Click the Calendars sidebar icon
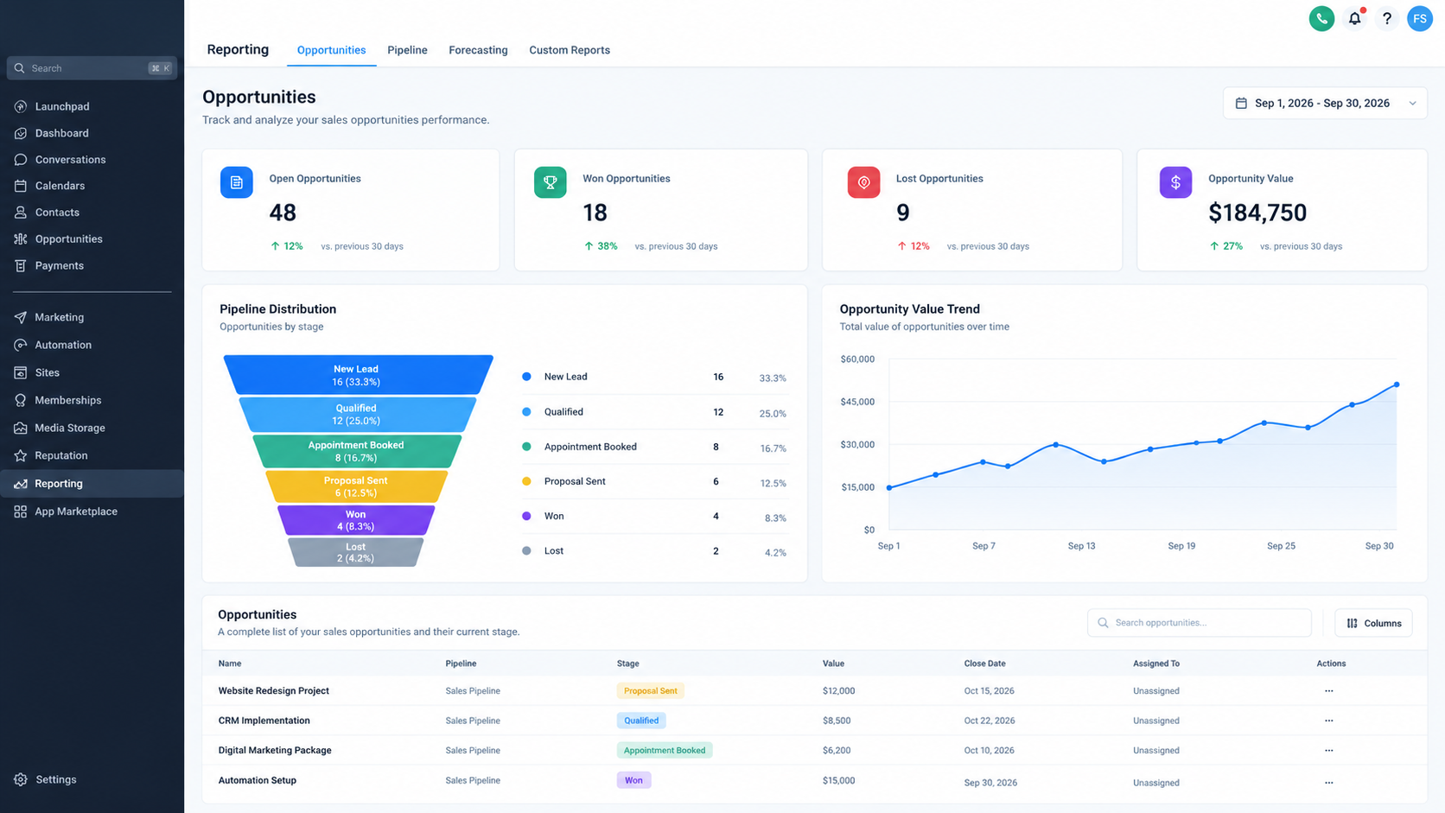1445x813 pixels. pyautogui.click(x=21, y=186)
